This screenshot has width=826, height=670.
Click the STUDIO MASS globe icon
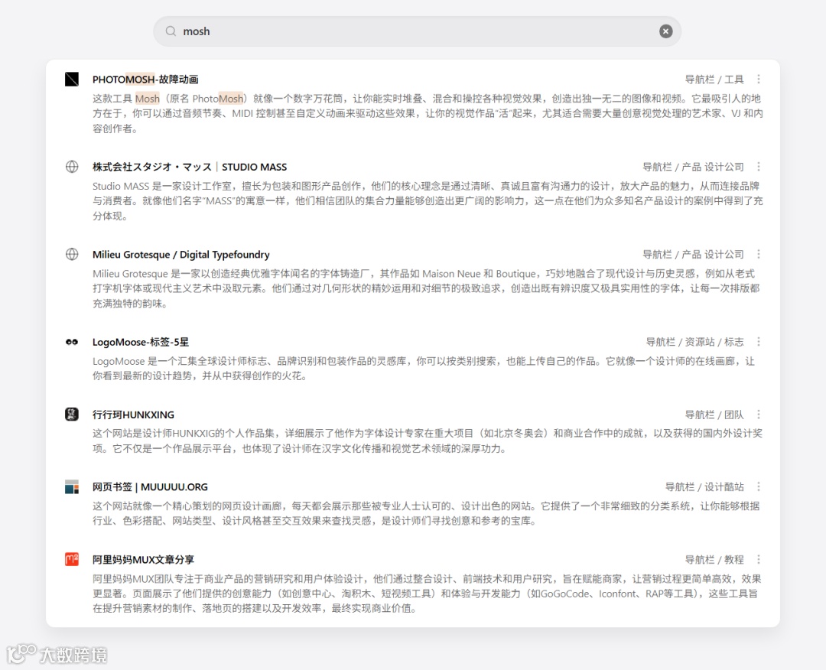pyautogui.click(x=72, y=167)
